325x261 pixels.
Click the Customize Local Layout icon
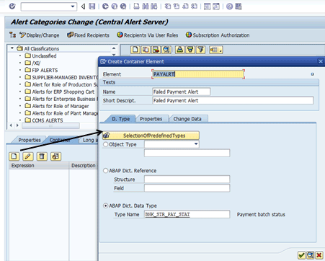pos(239,6)
